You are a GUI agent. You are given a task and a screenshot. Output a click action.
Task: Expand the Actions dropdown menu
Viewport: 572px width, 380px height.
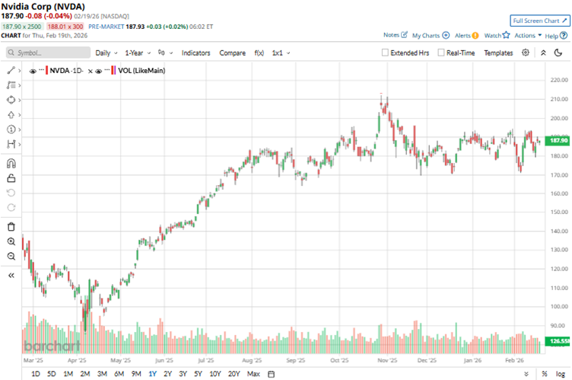[x=528, y=35]
